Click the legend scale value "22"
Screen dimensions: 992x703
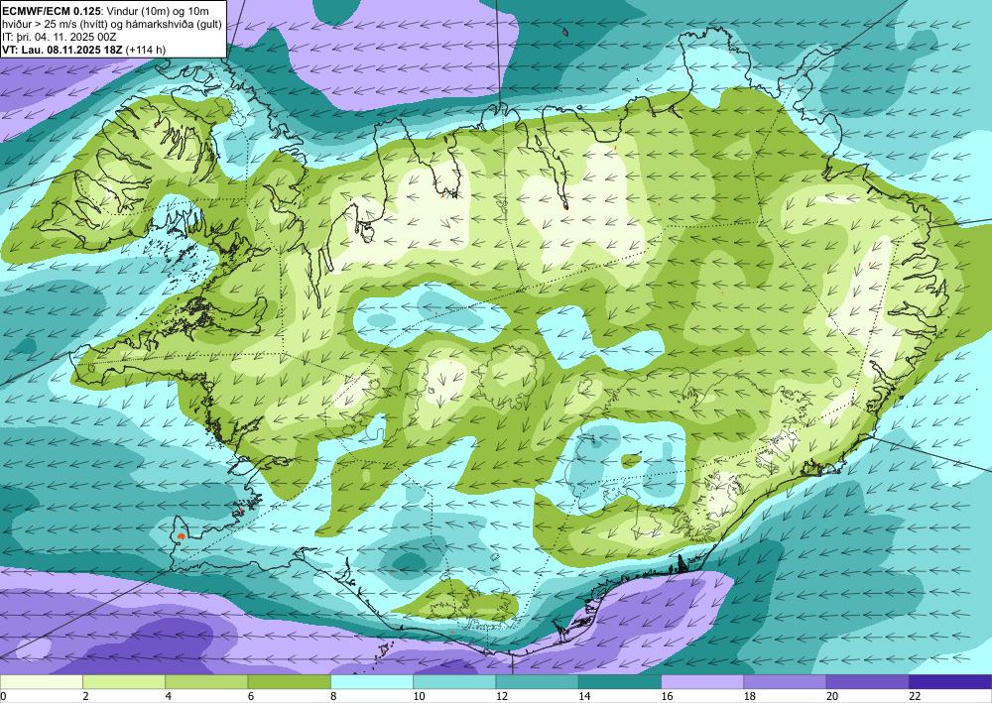tap(915, 696)
